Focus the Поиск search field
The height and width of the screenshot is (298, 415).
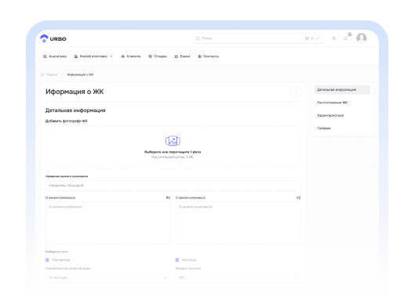(x=257, y=38)
